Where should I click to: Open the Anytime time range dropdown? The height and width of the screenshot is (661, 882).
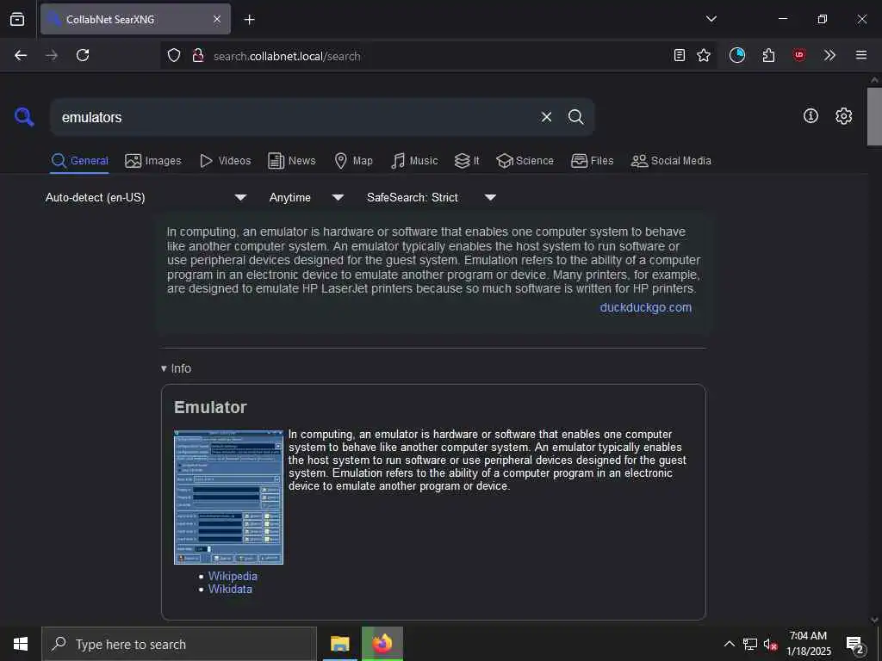pos(306,197)
